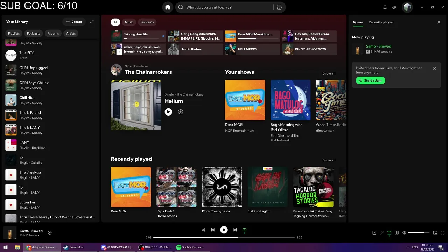Click the main Play button
This screenshot has height=252, width=448.
pyautogui.click(x=224, y=230)
